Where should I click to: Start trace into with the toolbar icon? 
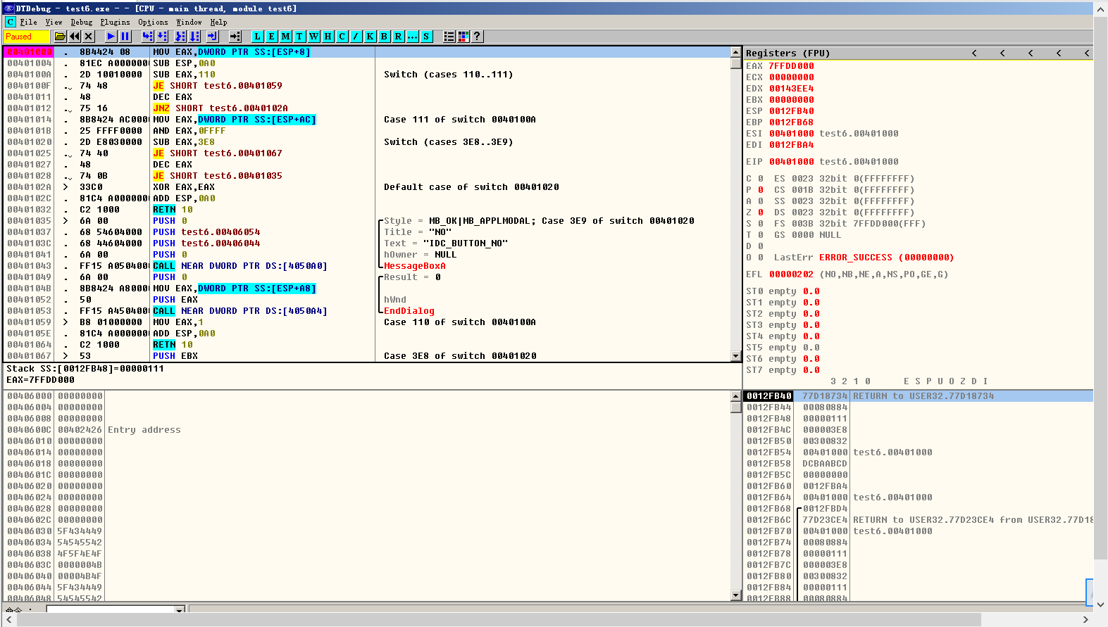180,37
